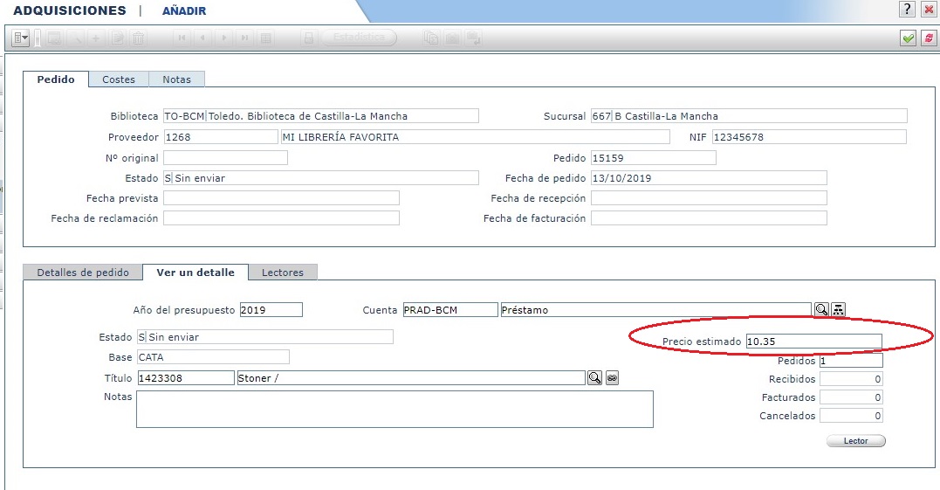This screenshot has height=490, width=940.
Task: Confirm the order with the green checkmark icon
Action: [x=909, y=38]
